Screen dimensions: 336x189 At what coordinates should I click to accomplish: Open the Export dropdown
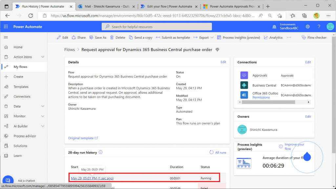tap(203, 37)
